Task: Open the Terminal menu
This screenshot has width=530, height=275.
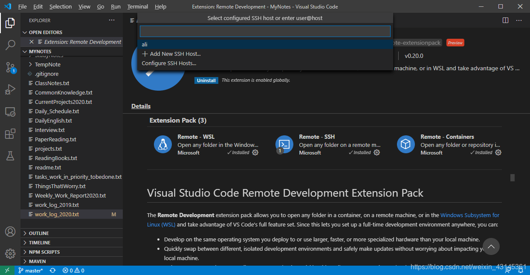Action: point(138,6)
